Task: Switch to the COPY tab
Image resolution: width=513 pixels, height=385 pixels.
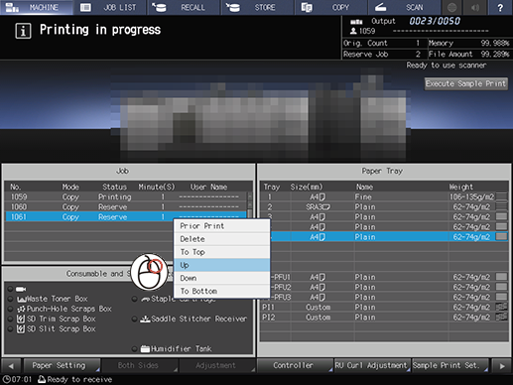Action: [x=331, y=7]
